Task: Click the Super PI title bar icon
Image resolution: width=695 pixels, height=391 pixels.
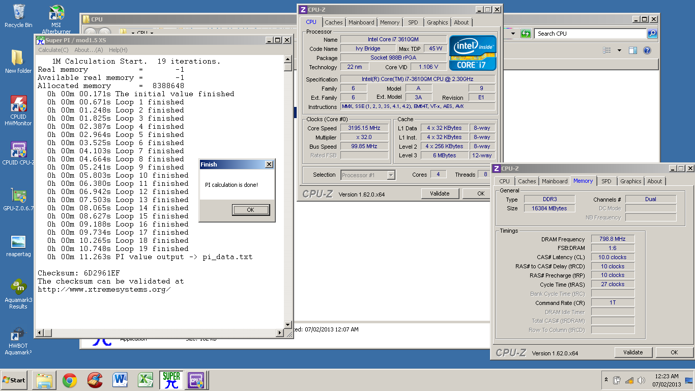Action: point(41,40)
